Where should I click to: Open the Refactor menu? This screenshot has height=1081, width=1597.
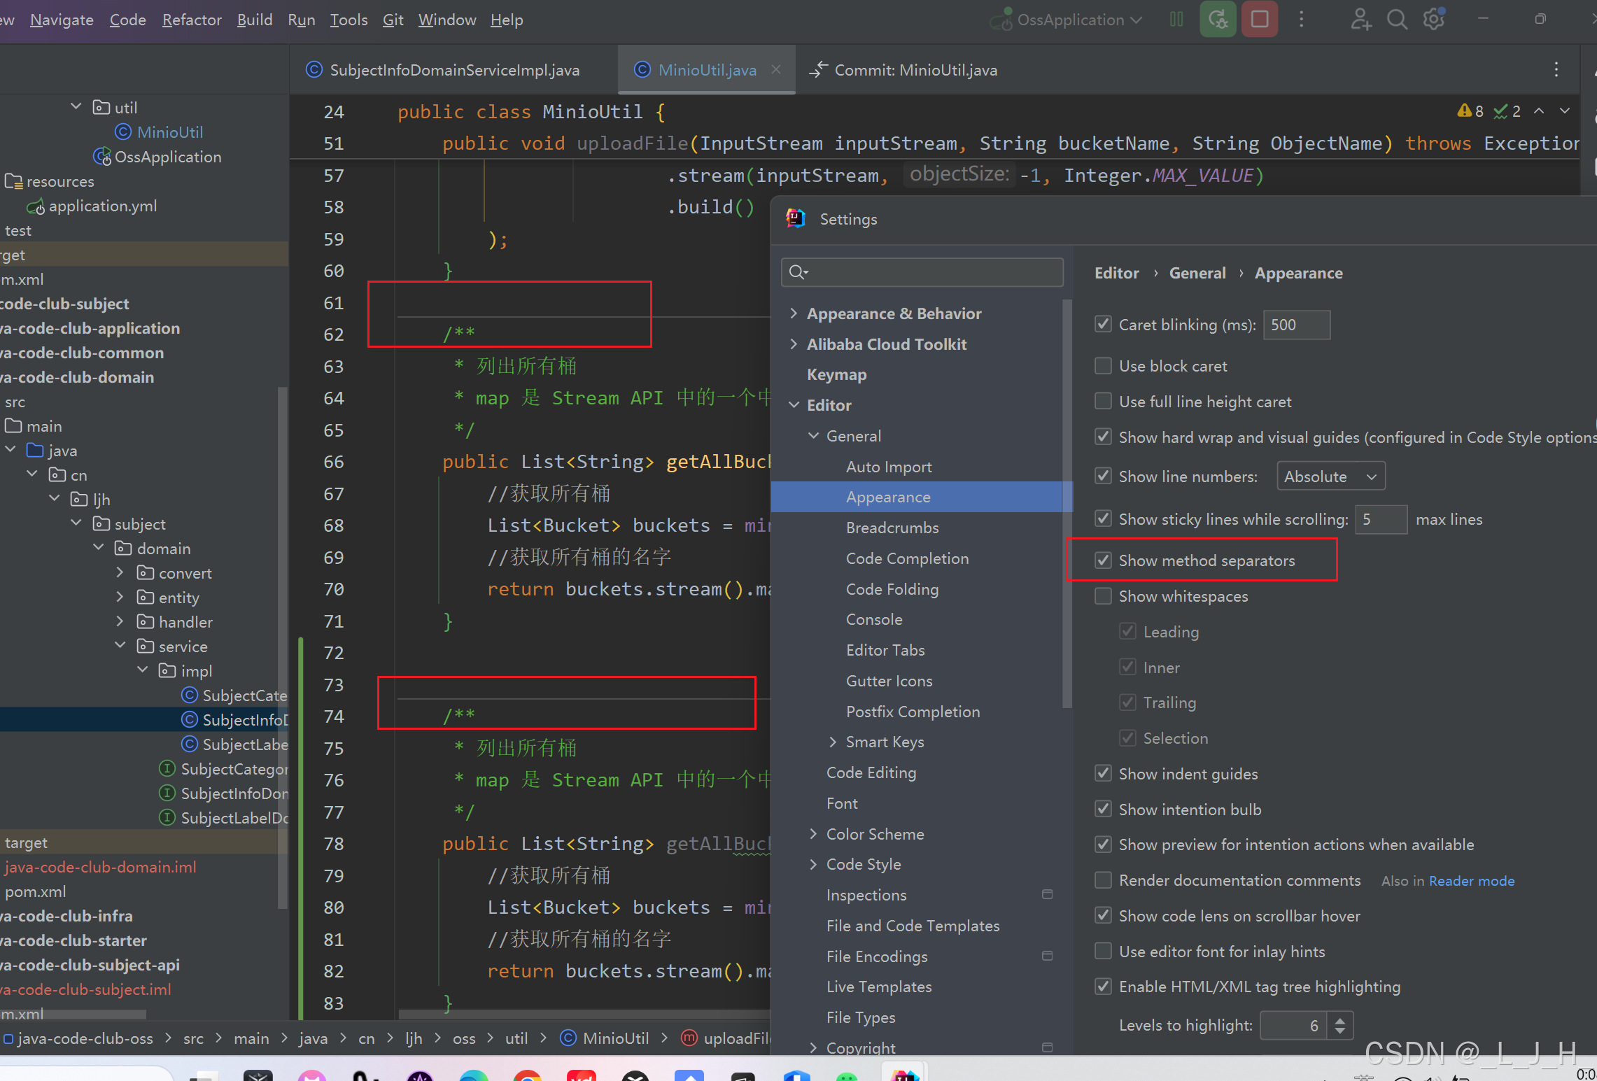(191, 20)
